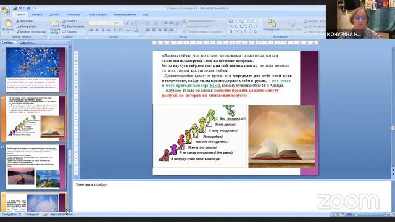This screenshot has height=222, width=395.
Task: Expand the shapes gallery more arrow
Action: (x=260, y=31)
